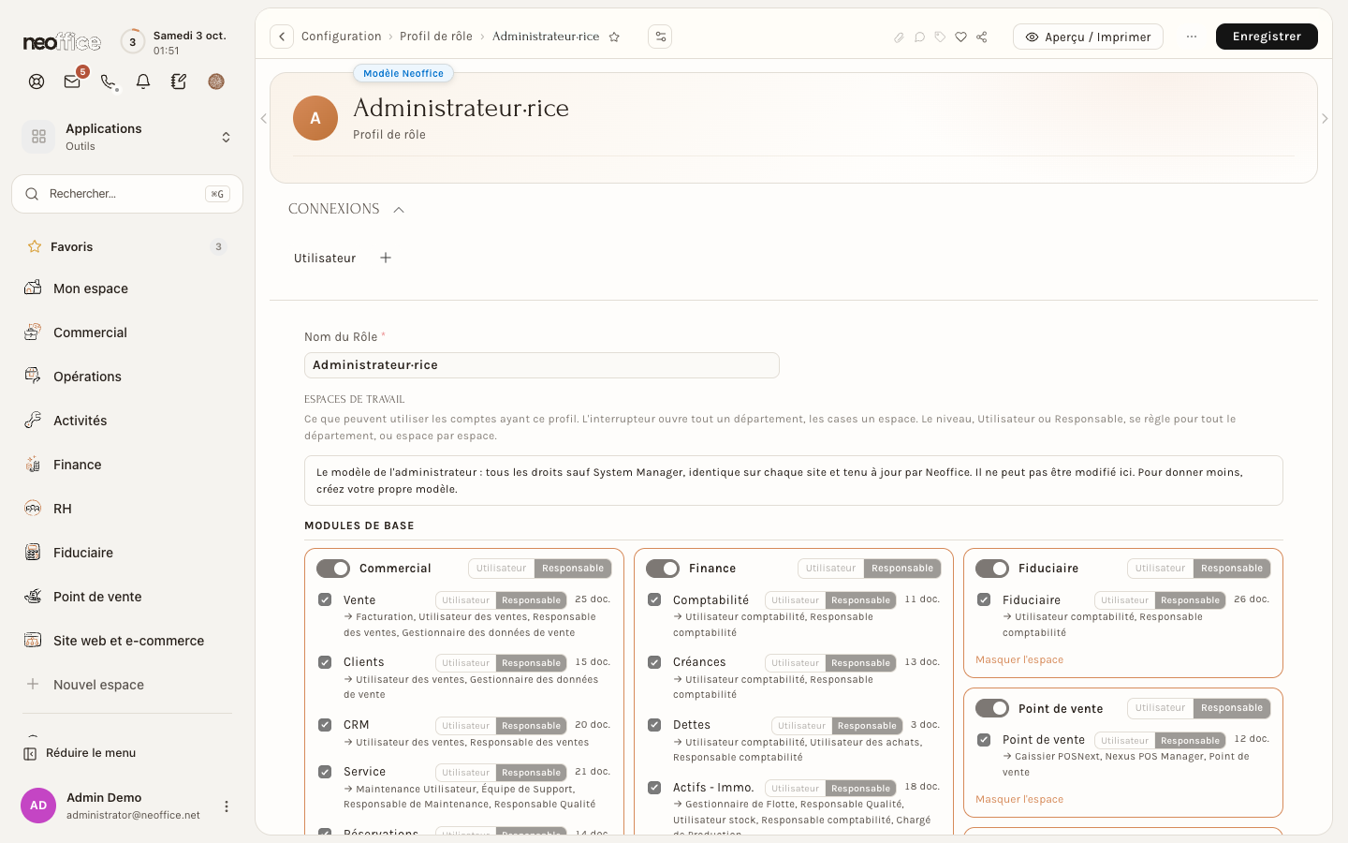The image size is (1348, 843).
Task: Open the Applications switcher dropdown
Action: [x=127, y=137]
